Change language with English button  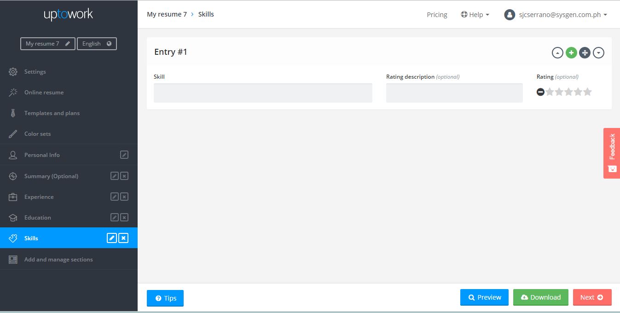[97, 44]
